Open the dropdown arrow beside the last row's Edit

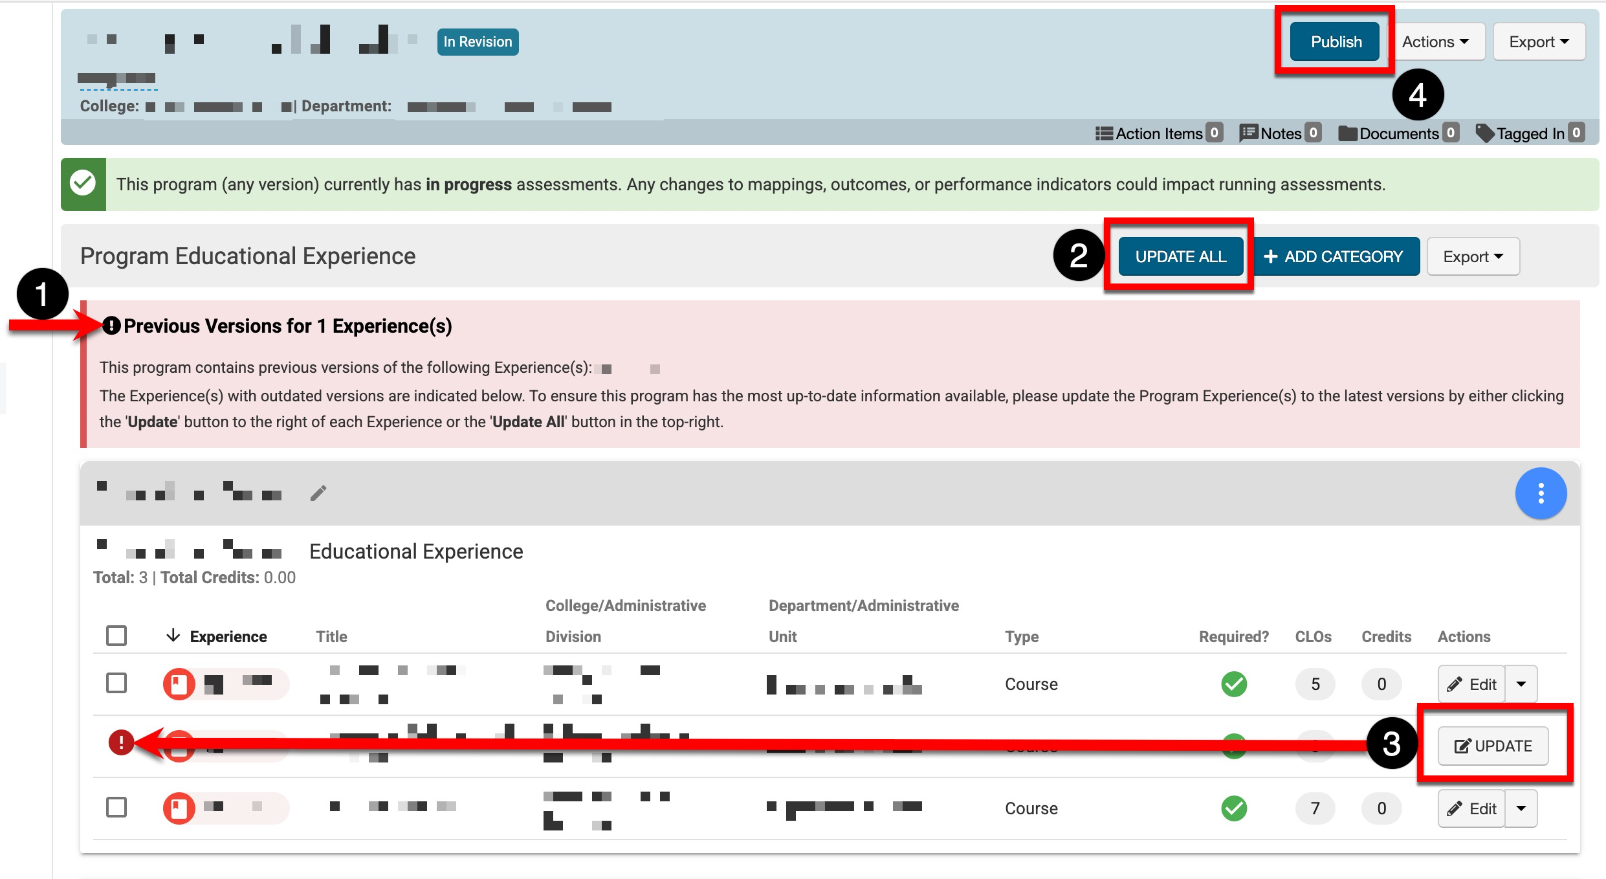point(1521,808)
